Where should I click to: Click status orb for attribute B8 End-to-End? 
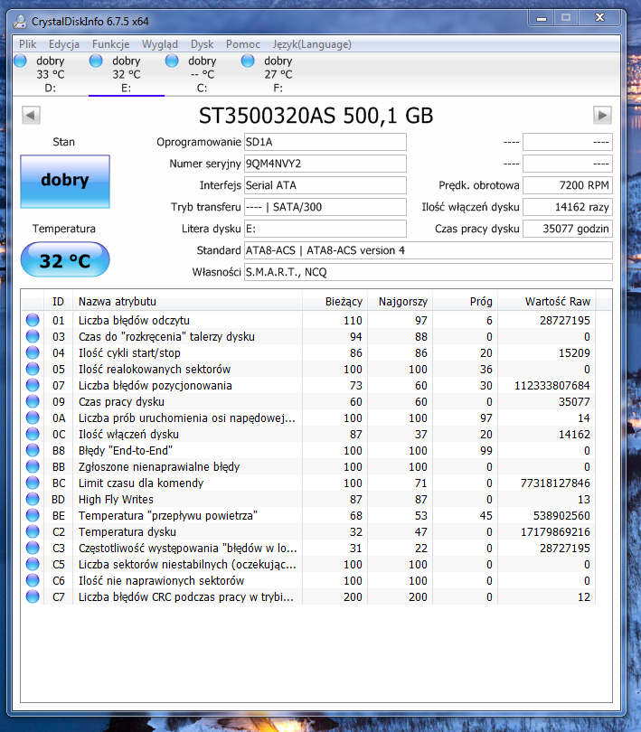pyautogui.click(x=33, y=450)
